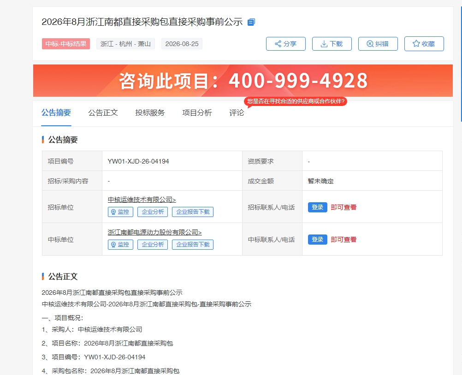462x375 pixels.
Task: Click 登录 in the 中标联系人/电话 row
Action: (x=317, y=240)
